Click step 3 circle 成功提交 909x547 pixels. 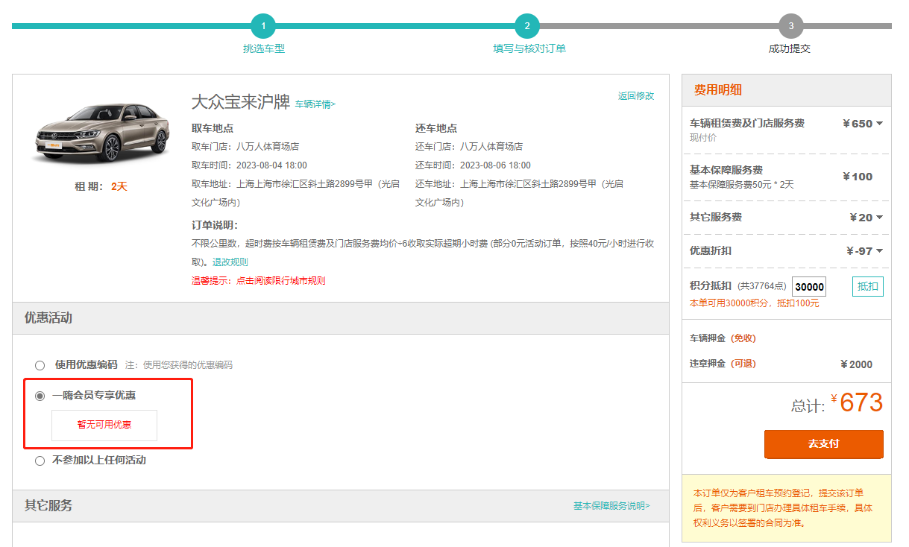point(791,26)
